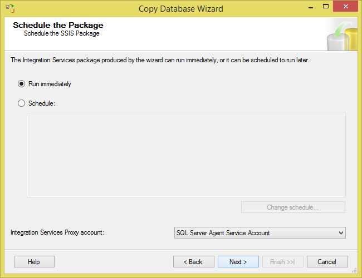Click the Integration Services Proxy account label
362x278 pixels.
pos(57,233)
